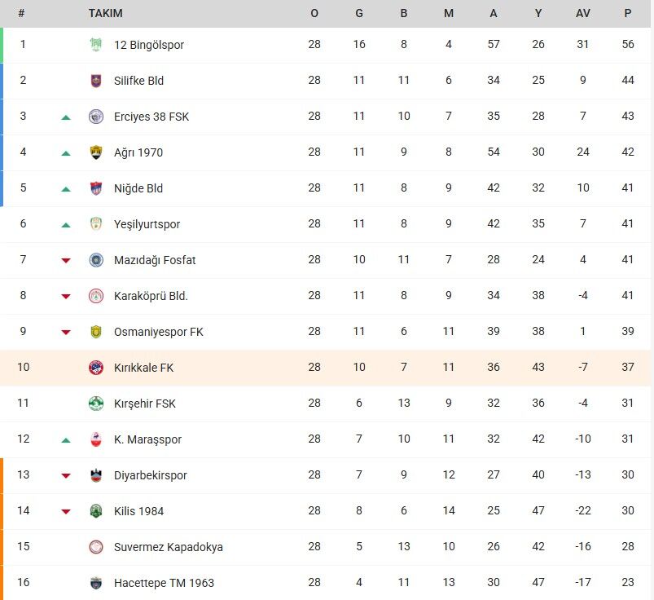654x600 pixels.
Task: Click the Erciyes 38 FSK crest
Action: point(96,117)
